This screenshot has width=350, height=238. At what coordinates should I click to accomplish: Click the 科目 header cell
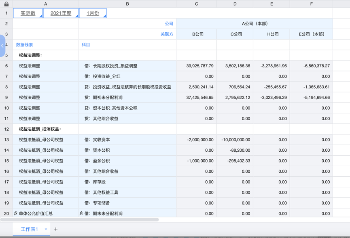(x=127, y=45)
